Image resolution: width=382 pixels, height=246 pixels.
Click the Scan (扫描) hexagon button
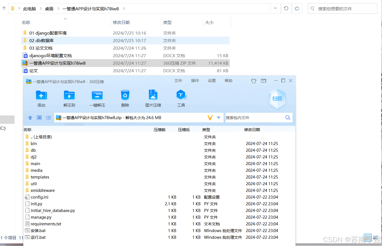(277, 99)
